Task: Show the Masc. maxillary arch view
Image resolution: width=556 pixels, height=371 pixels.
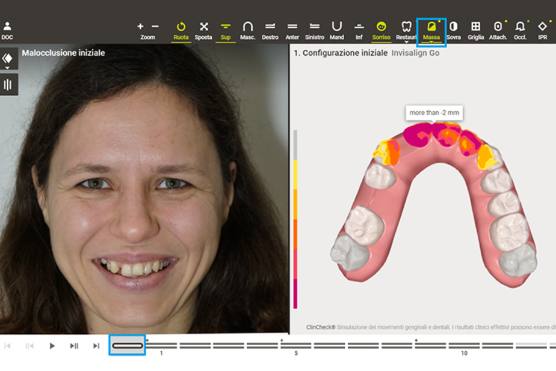Action: click(x=247, y=27)
